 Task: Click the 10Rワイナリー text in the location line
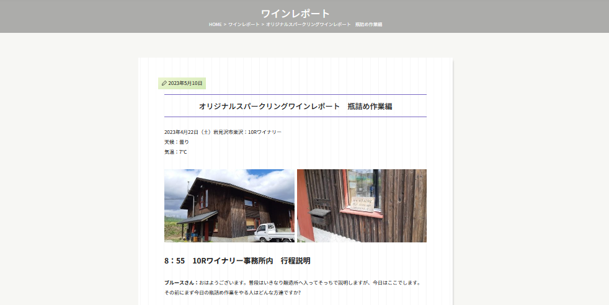[x=264, y=132]
